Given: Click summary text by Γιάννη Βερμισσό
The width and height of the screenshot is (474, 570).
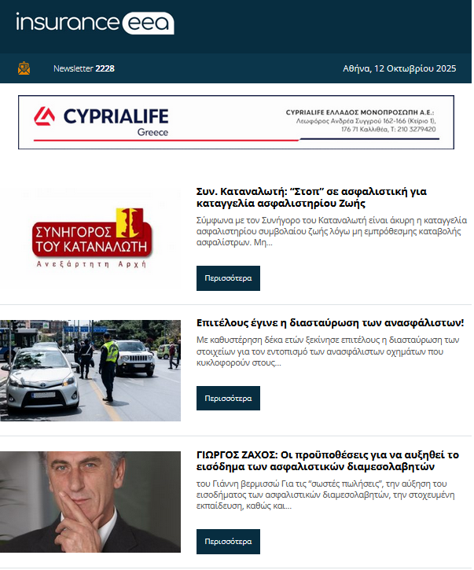Looking at the screenshot, I should click(x=325, y=495).
